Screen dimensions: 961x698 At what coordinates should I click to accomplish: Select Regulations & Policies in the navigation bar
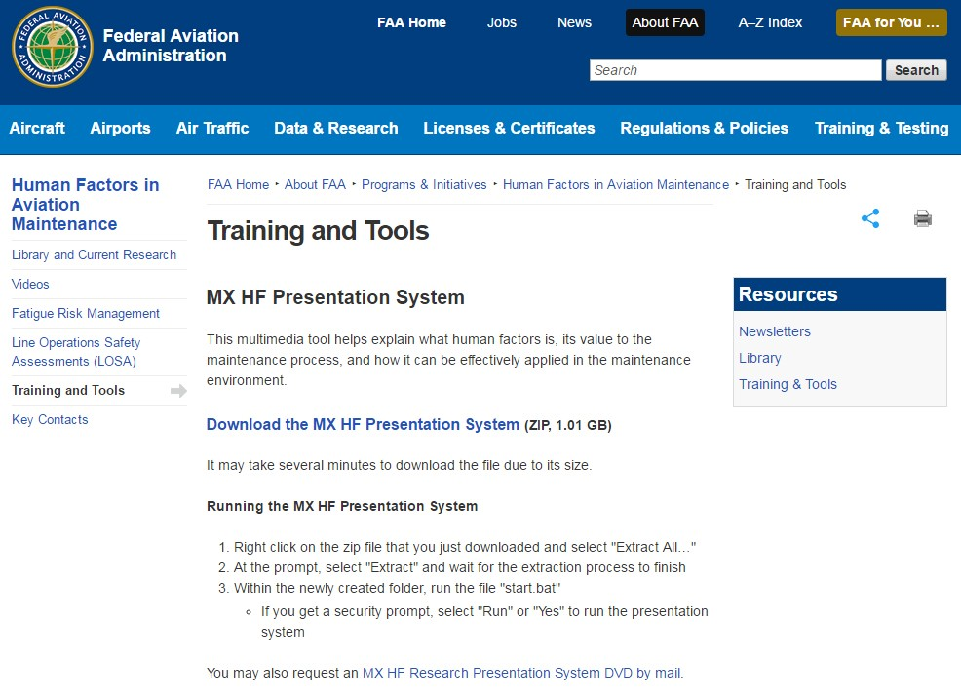[x=705, y=128]
